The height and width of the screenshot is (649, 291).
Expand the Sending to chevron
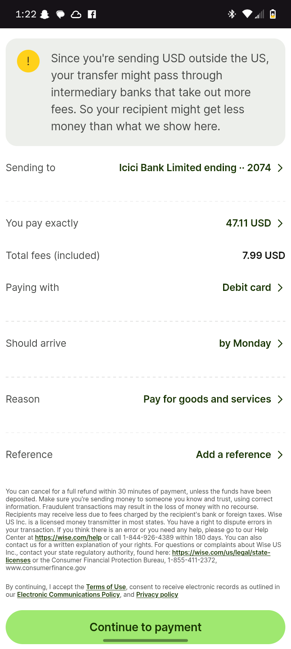(x=280, y=168)
